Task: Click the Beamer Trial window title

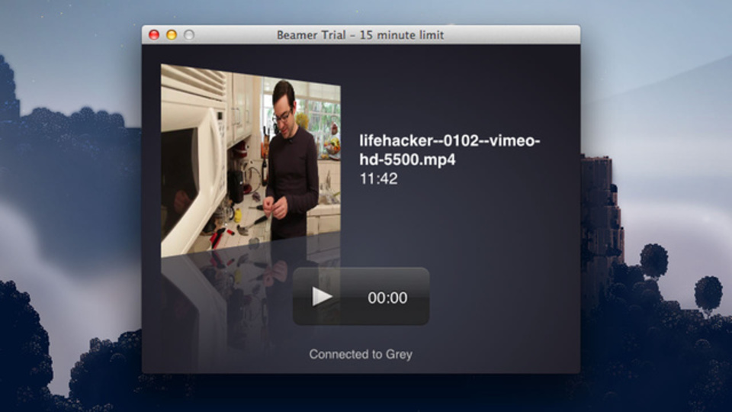Action: pyautogui.click(x=360, y=35)
